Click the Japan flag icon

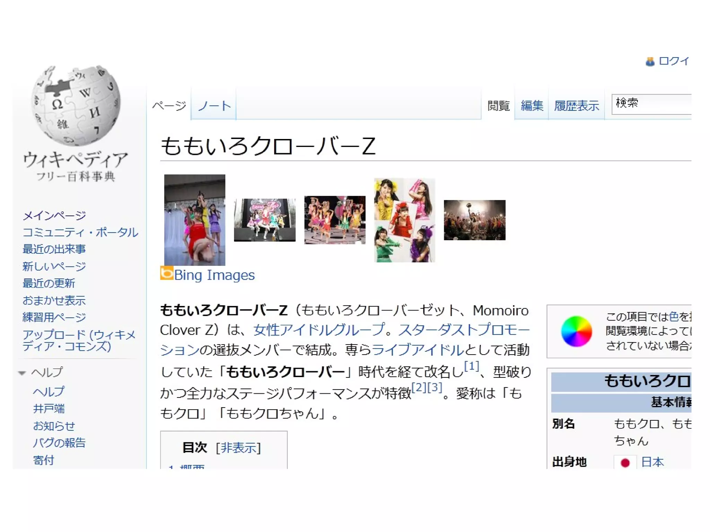[x=625, y=462]
